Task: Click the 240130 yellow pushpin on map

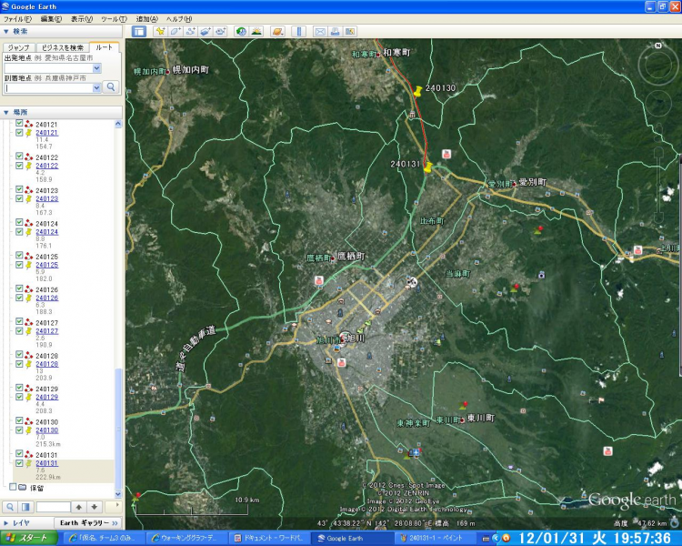Action: tap(417, 91)
